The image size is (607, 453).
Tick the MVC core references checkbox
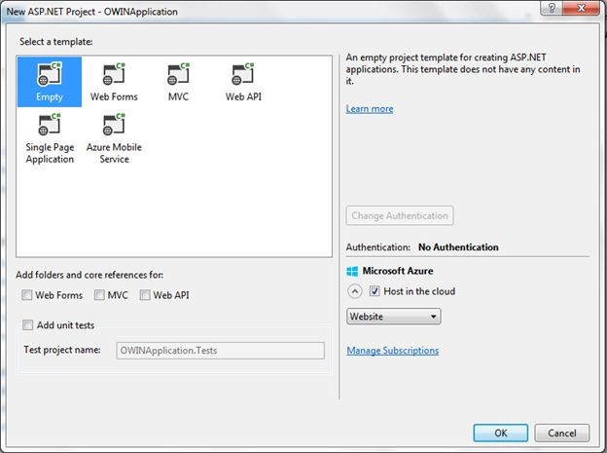click(x=99, y=295)
